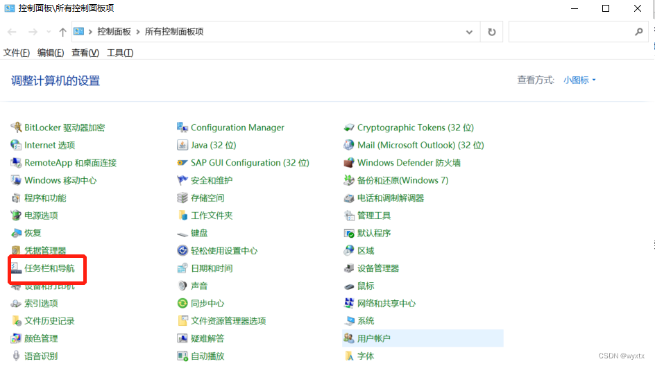Image resolution: width=655 pixels, height=366 pixels.
Task: Click the control panel search box
Action: pos(578,32)
